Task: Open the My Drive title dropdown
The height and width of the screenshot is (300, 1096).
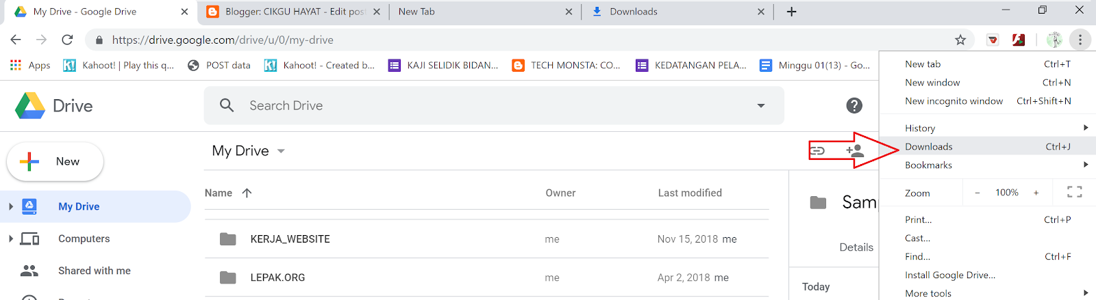Action: pos(281,151)
